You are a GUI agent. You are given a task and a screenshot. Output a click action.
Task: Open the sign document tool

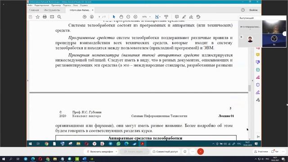tap(191, 17)
